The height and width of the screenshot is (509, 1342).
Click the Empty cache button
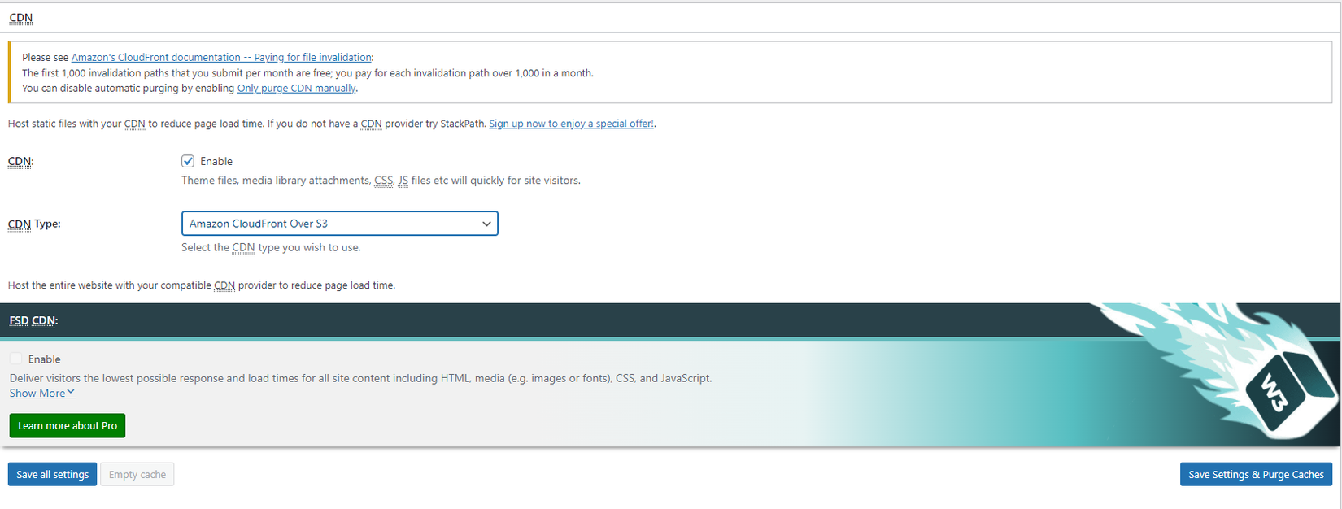(x=137, y=475)
